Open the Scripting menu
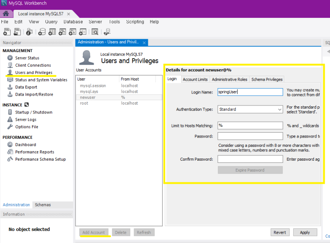The height and width of the screenshot is (243, 330). click(x=135, y=22)
